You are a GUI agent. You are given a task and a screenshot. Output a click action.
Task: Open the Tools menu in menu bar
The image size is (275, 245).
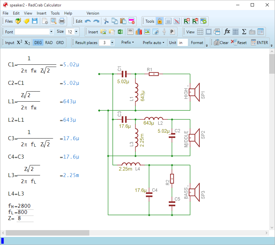(x=55, y=13)
